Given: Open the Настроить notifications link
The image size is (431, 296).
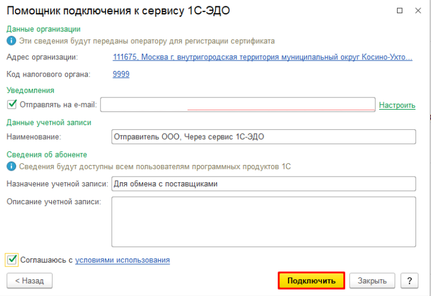Looking at the screenshot, I should 396,105.
